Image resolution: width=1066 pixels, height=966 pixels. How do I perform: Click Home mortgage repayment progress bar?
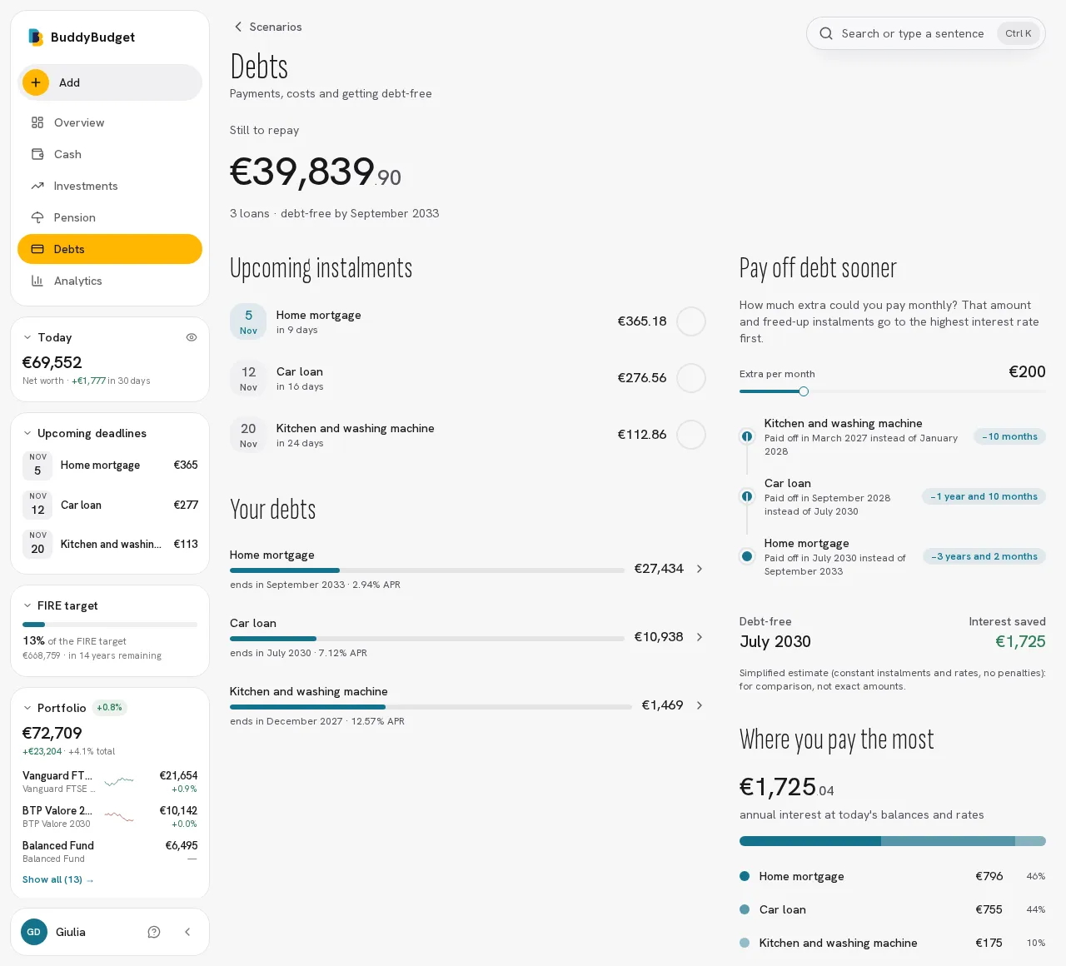427,570
